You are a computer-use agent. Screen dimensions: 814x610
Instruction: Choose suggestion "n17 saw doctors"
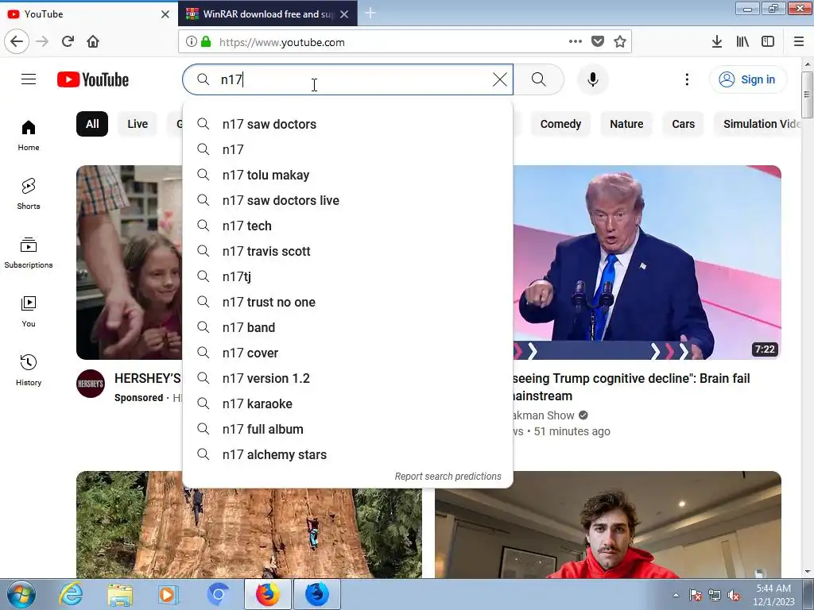(x=348, y=124)
